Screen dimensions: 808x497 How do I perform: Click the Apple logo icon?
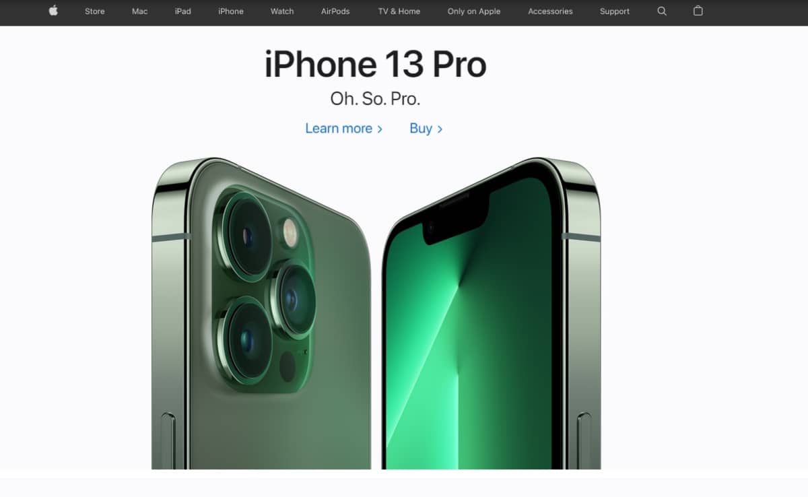point(53,11)
